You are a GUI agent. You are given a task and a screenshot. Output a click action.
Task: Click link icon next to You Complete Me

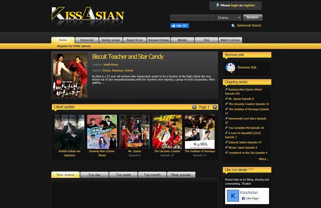(x=227, y=128)
